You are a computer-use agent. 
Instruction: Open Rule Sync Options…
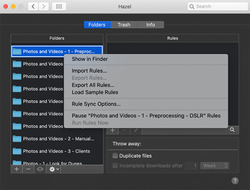coord(146,104)
